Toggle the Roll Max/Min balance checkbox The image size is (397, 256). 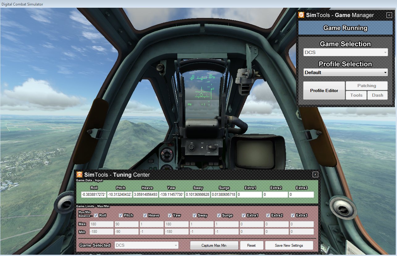coord(96,215)
